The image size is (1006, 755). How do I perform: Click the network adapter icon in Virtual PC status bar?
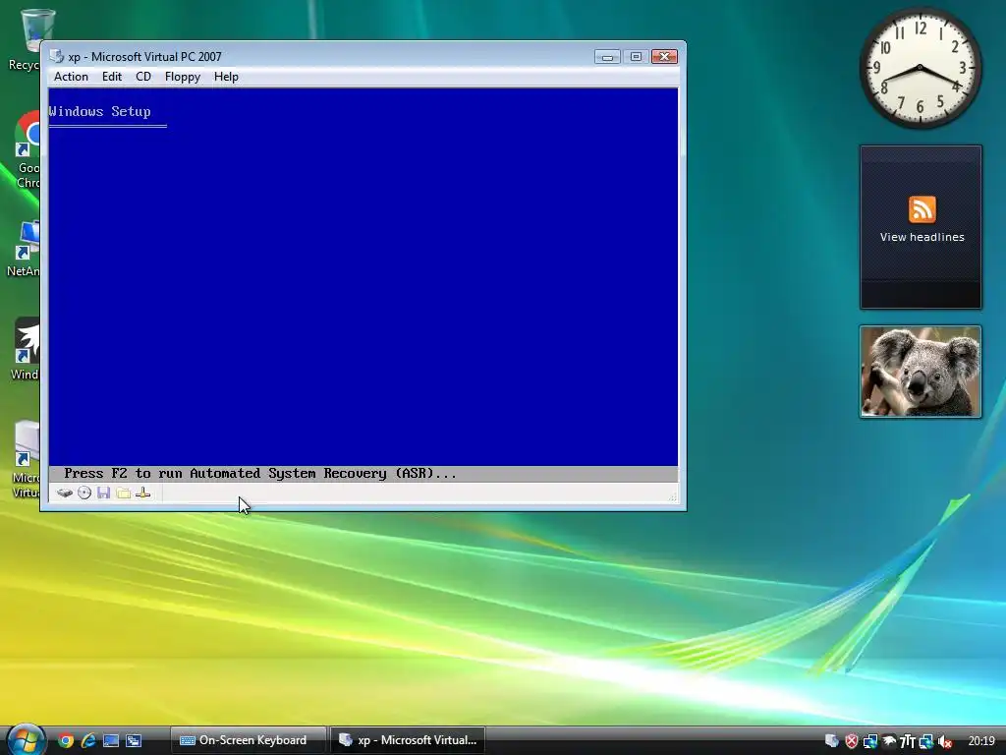point(143,494)
